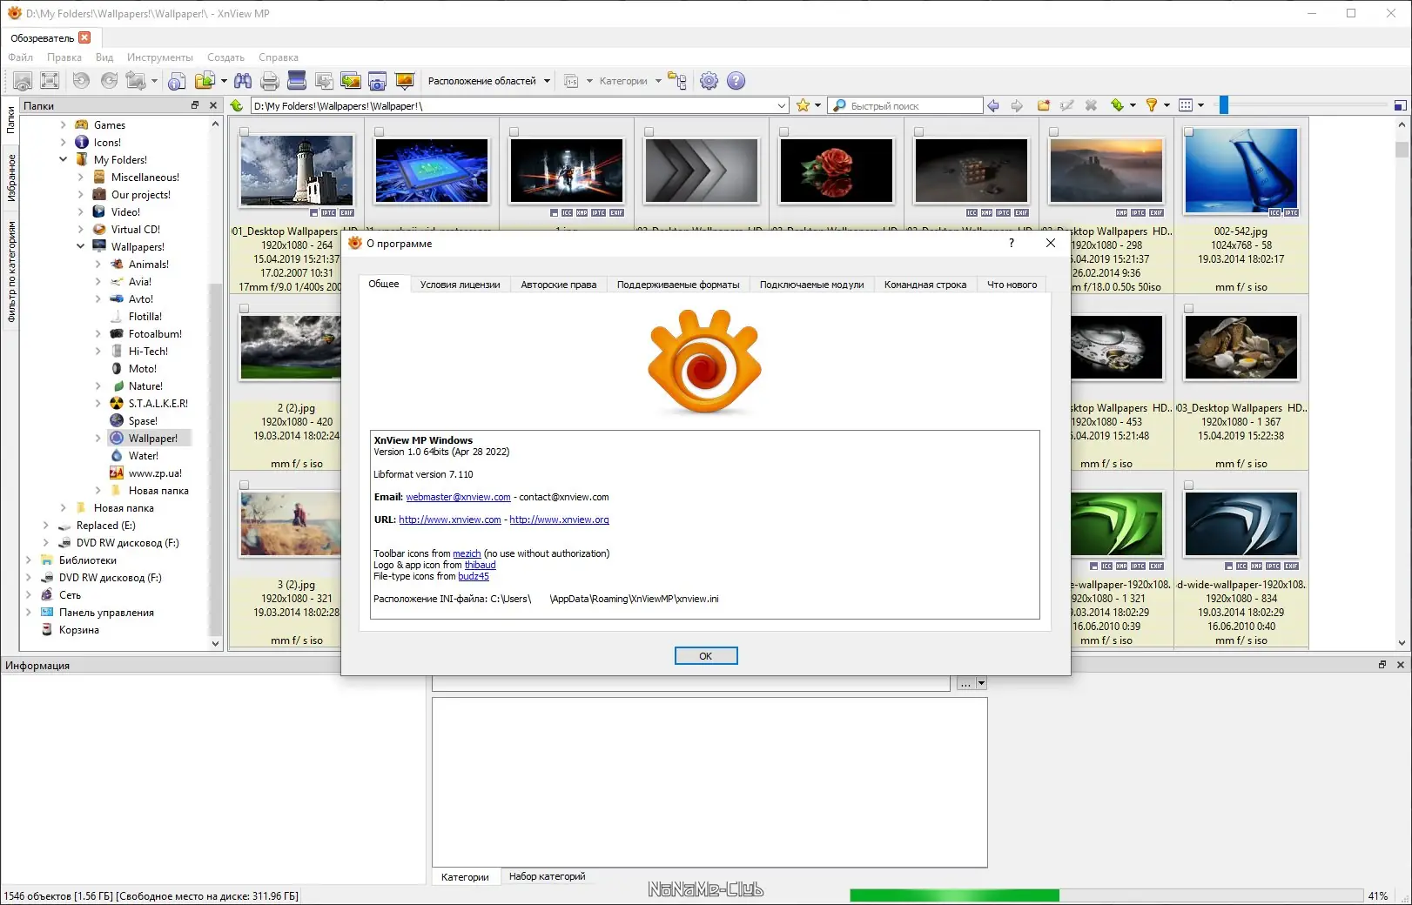Click the purple help question mark icon
The height and width of the screenshot is (905, 1412).
pos(736,81)
